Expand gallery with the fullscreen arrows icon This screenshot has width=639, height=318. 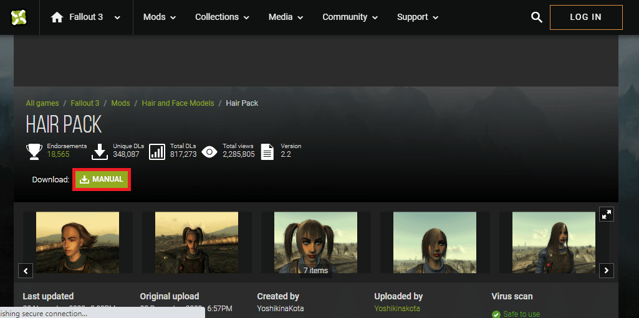pyautogui.click(x=607, y=214)
